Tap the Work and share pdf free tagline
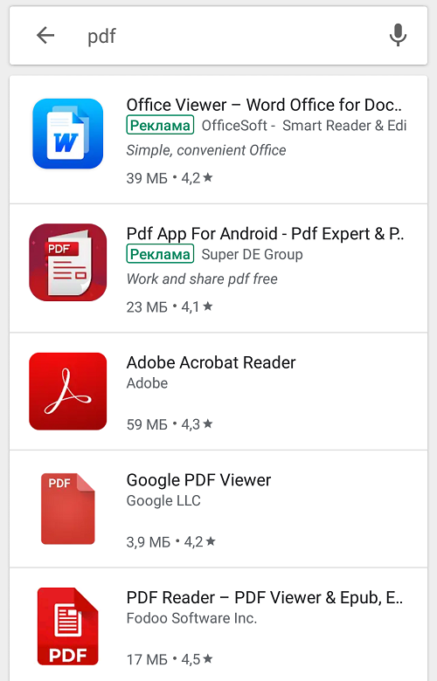437x681 pixels. pos(202,279)
